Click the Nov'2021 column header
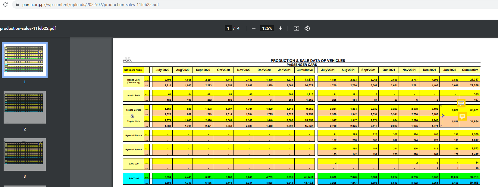The height and width of the screenshot is (187, 498). [409, 70]
